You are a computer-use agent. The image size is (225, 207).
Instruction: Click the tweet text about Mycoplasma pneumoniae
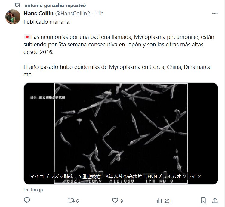click(119, 44)
